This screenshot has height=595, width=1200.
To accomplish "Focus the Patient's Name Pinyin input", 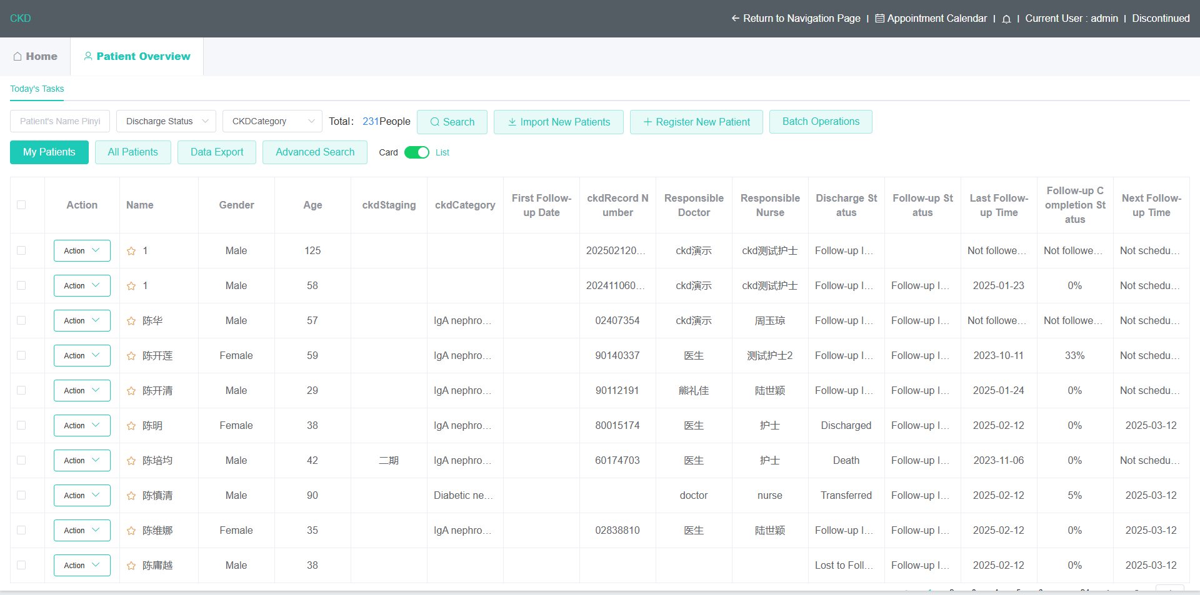I will [x=60, y=121].
